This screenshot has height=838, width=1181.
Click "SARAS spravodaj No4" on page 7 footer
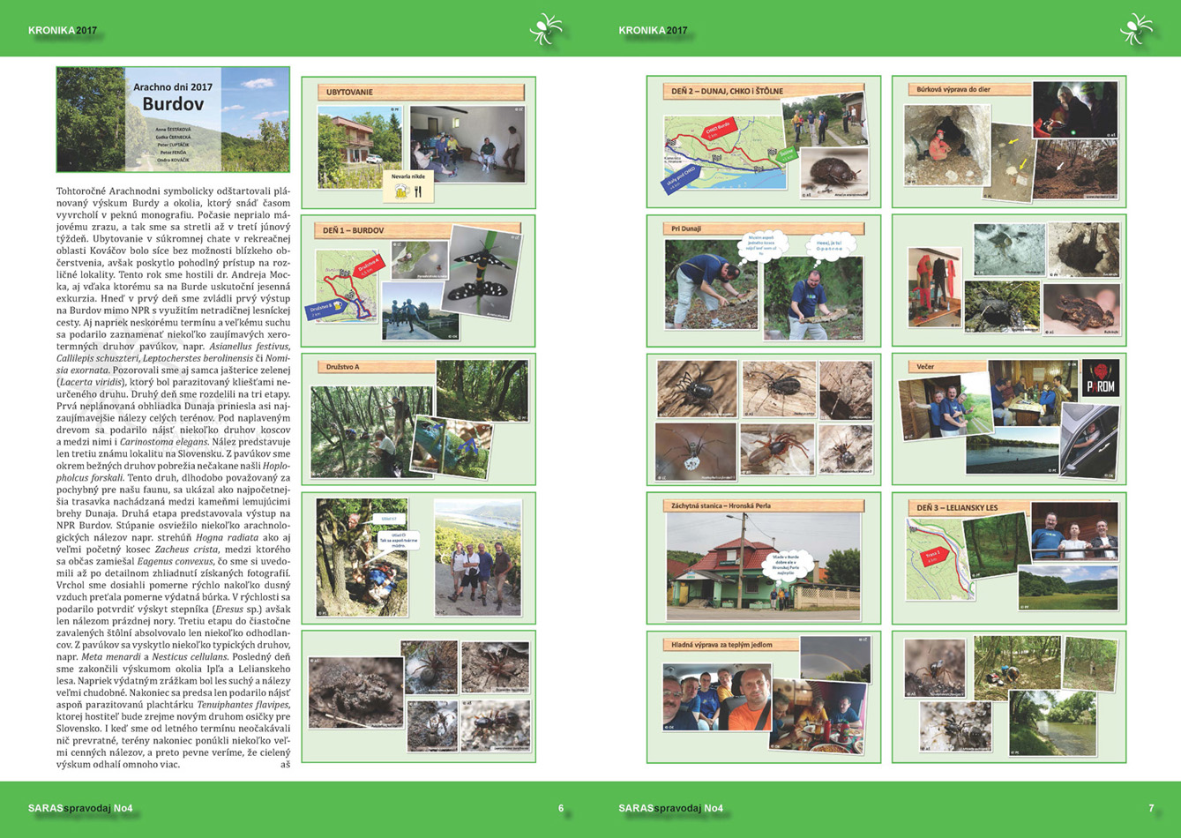point(671,808)
